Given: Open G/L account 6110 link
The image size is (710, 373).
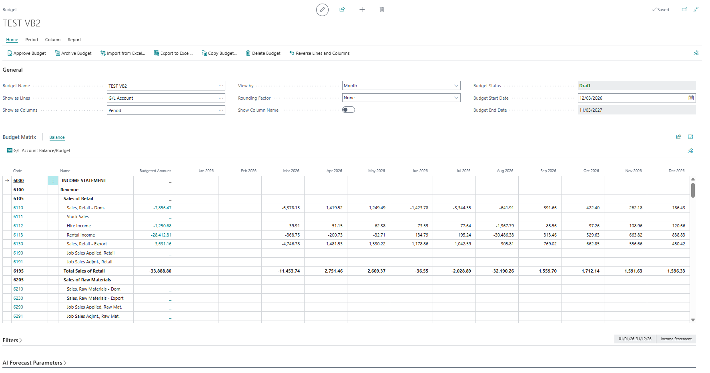Looking at the screenshot, I should pyautogui.click(x=18, y=208).
